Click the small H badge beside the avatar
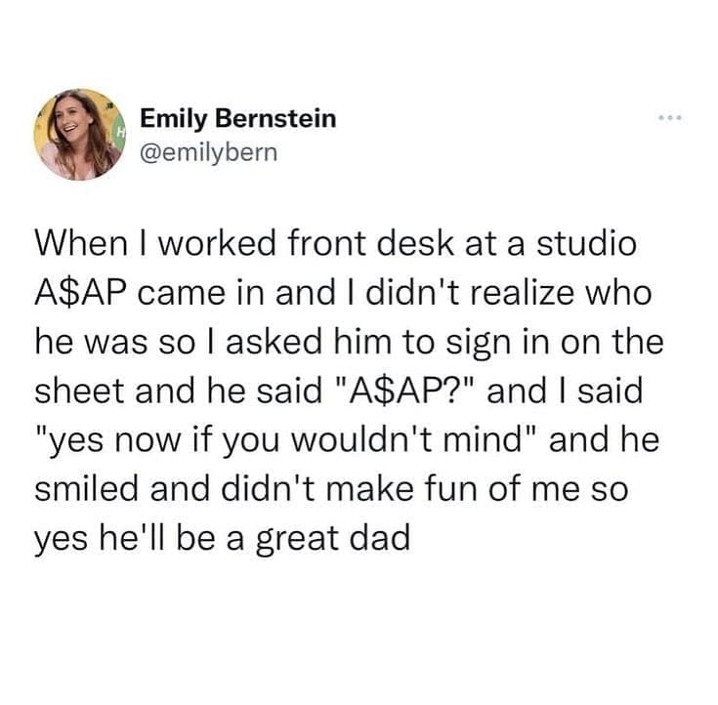 coord(122,131)
